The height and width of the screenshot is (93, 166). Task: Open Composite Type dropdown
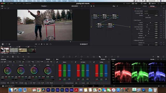click(x=151, y=13)
